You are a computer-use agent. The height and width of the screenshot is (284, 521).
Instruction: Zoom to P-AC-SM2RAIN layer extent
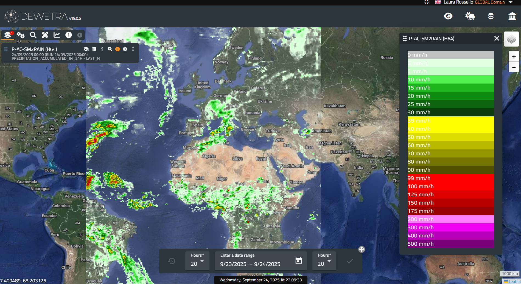110,49
